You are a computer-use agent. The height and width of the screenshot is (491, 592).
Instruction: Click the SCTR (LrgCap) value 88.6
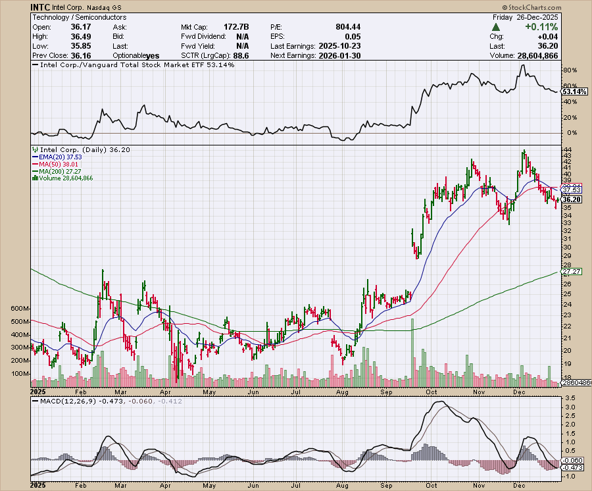tap(241, 55)
